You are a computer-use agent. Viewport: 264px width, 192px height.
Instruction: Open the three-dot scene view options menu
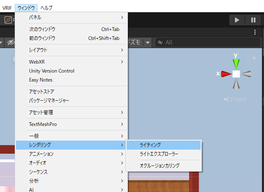255,32
